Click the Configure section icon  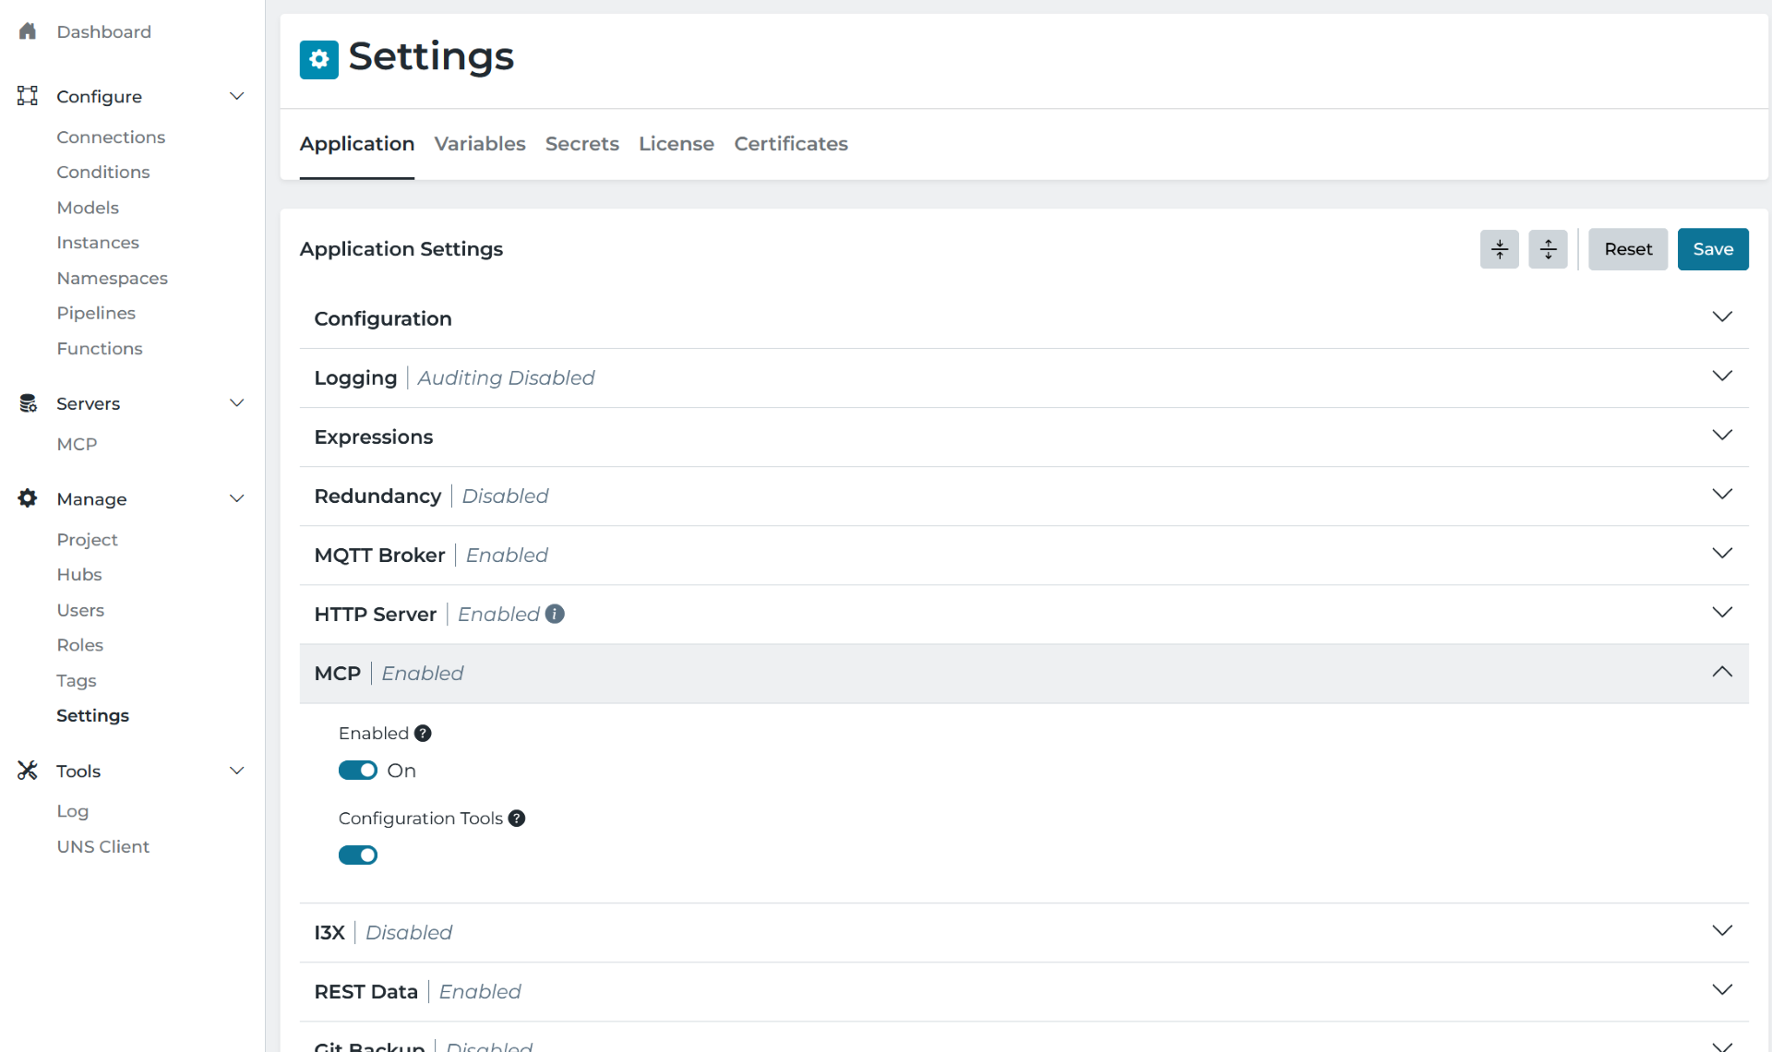28,96
